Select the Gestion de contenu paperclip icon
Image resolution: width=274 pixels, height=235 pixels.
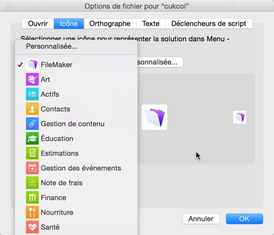(32, 124)
